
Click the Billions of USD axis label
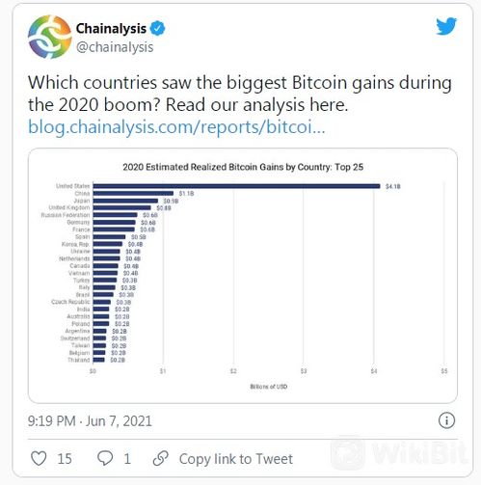pos(269,387)
